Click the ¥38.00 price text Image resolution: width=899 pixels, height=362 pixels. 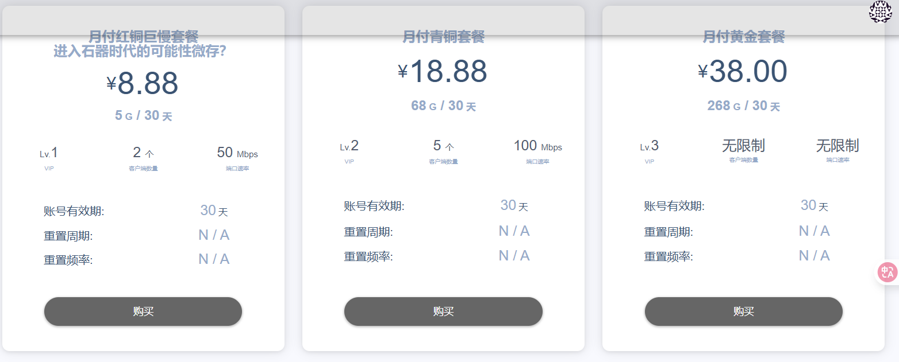click(x=743, y=72)
